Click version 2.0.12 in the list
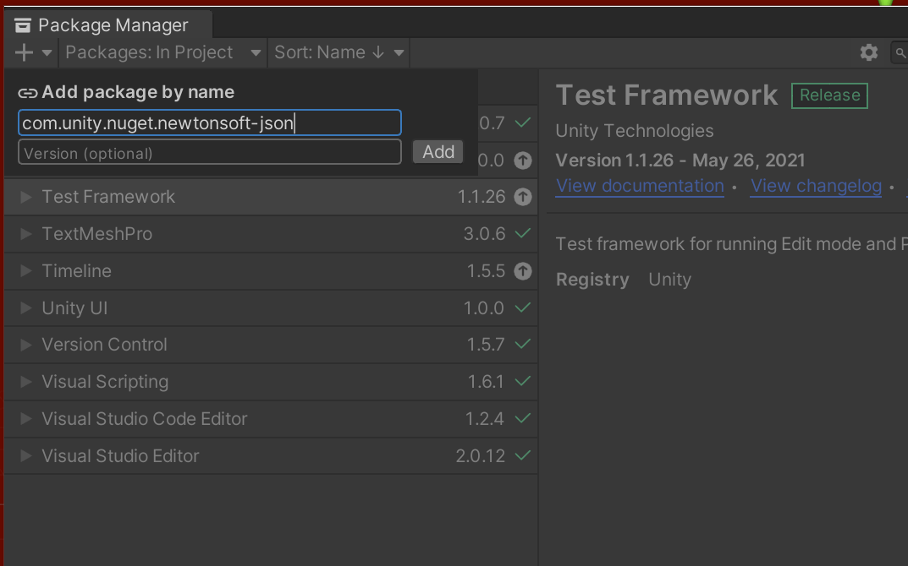 click(481, 456)
